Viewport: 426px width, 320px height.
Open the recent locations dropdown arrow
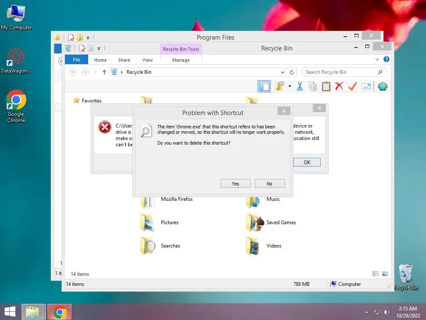95,72
